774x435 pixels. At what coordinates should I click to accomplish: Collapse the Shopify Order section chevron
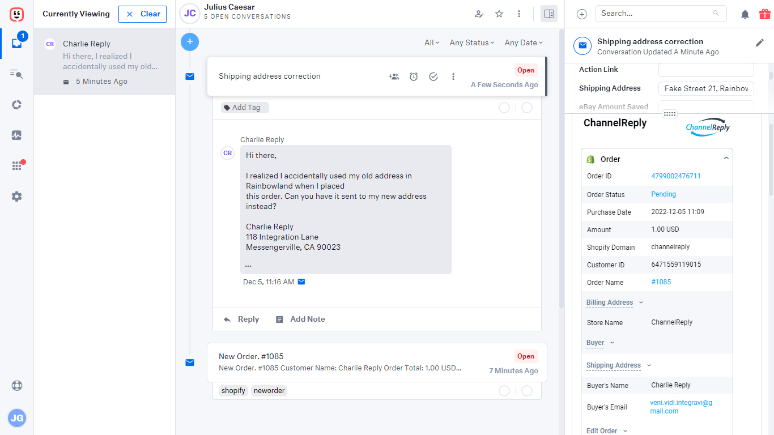pyautogui.click(x=726, y=159)
